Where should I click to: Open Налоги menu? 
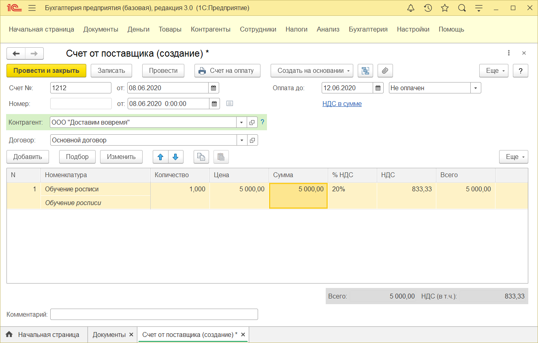click(297, 29)
